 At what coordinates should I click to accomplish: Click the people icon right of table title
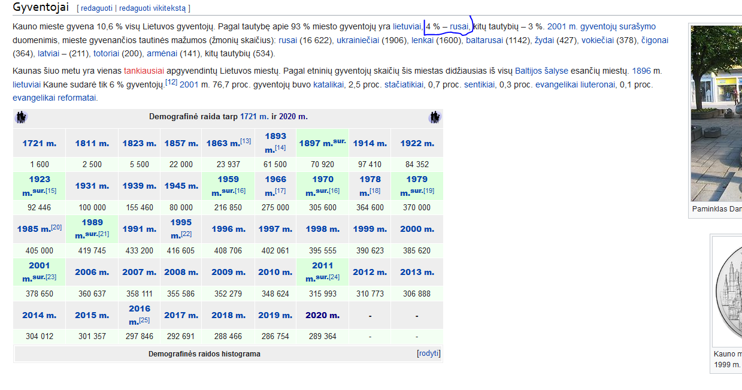(435, 117)
